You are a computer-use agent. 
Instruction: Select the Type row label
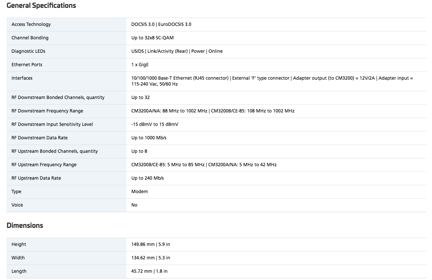[16, 191]
